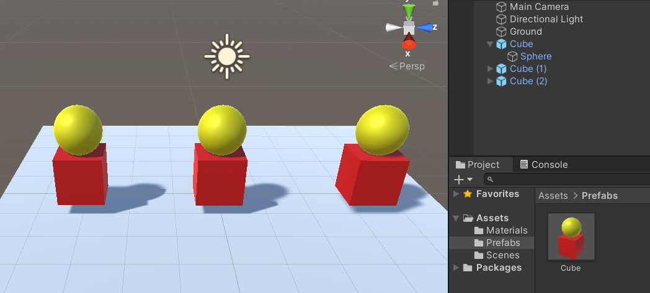This screenshot has width=650, height=293.
Task: Open the Materials folder
Action: pyautogui.click(x=507, y=230)
